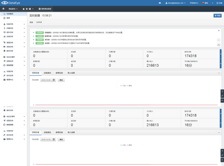Open the calendar icon in lower date field
The image size is (224, 166).
pyautogui.click(x=54, y=139)
